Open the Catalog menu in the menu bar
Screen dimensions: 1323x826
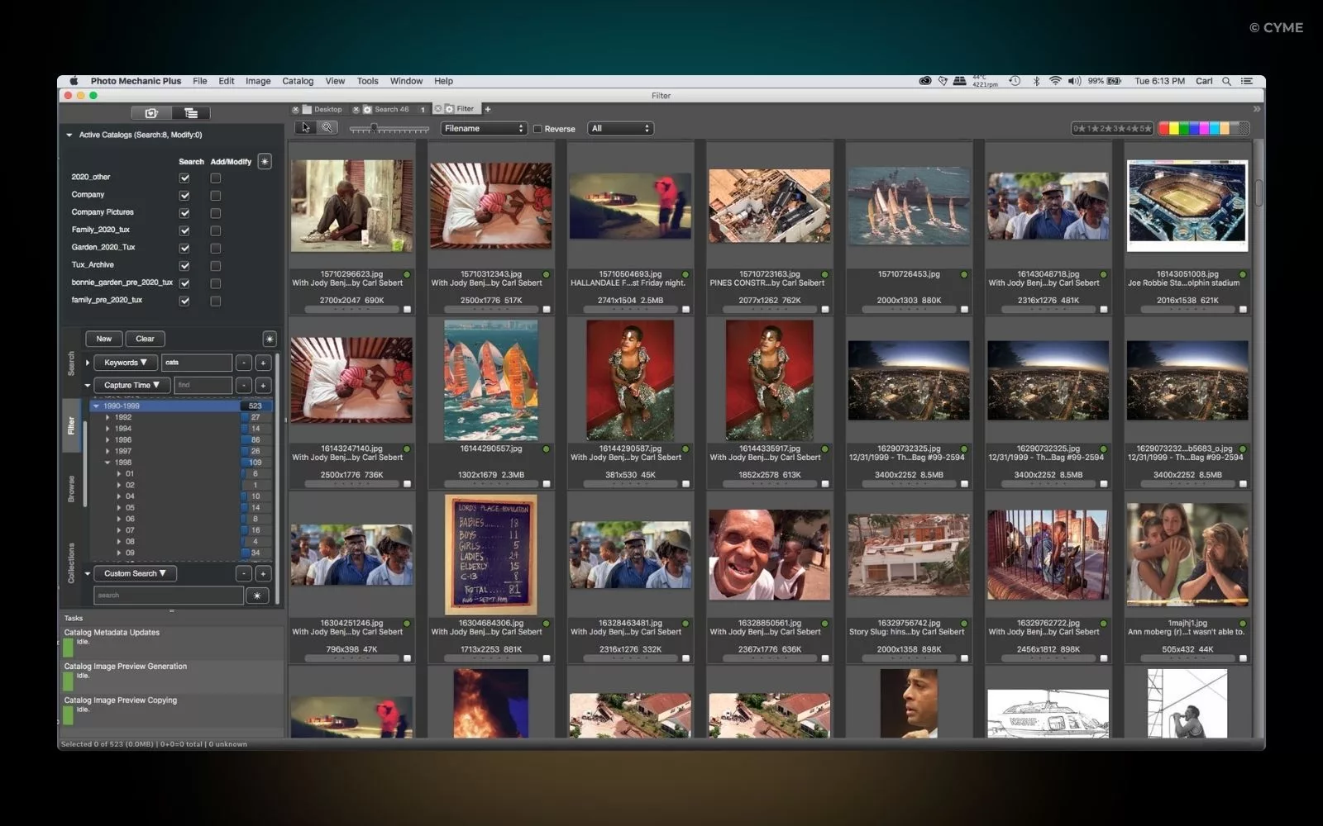pos(297,81)
